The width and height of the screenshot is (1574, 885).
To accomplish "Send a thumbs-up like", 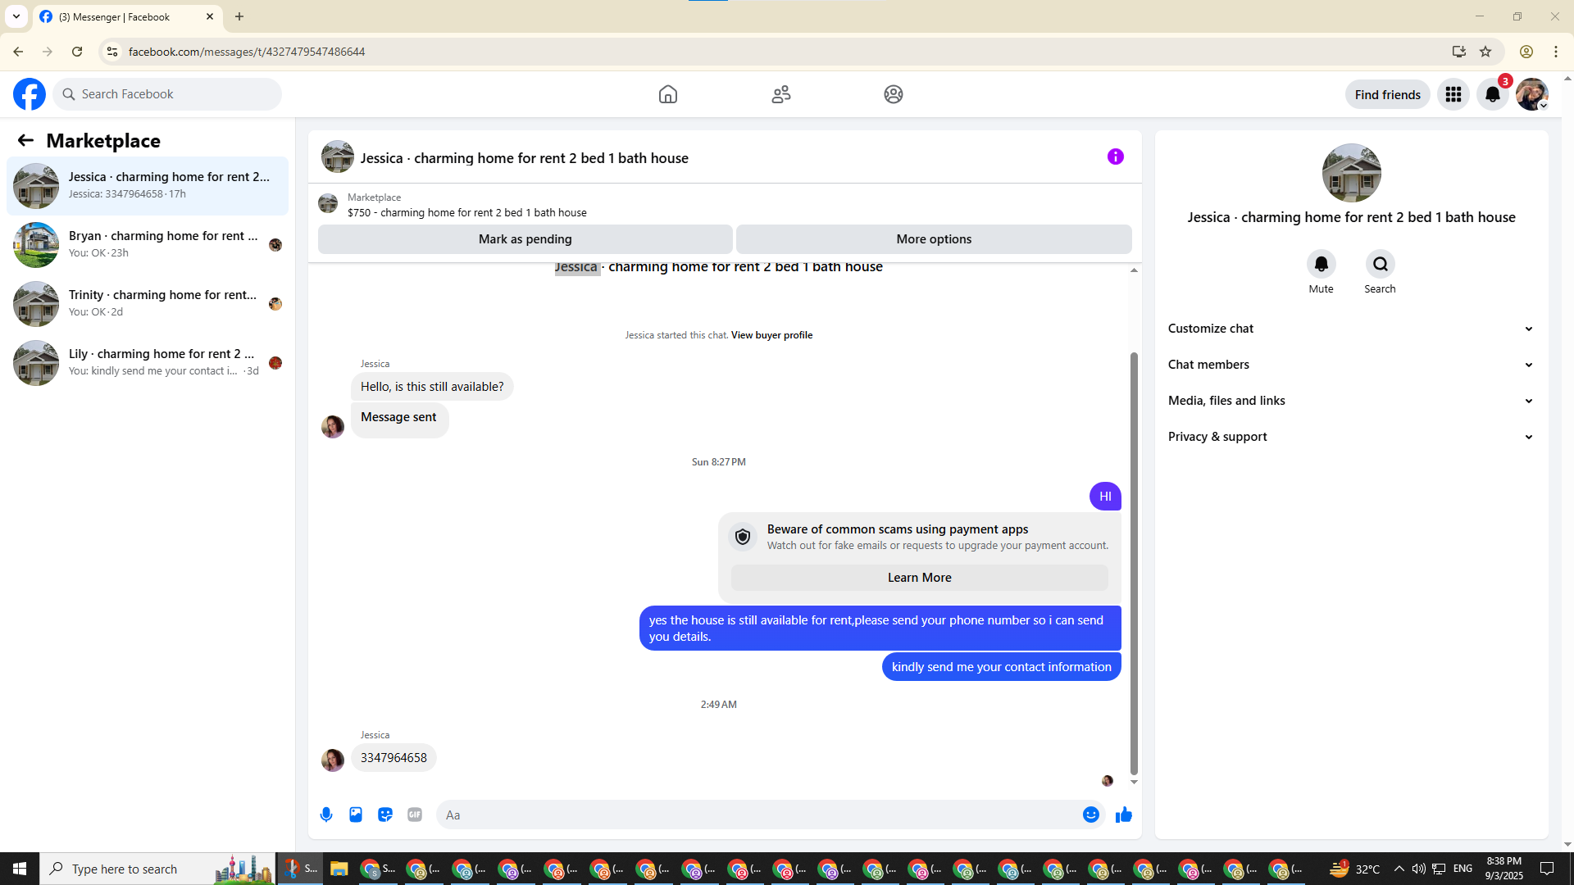I will click(1124, 815).
